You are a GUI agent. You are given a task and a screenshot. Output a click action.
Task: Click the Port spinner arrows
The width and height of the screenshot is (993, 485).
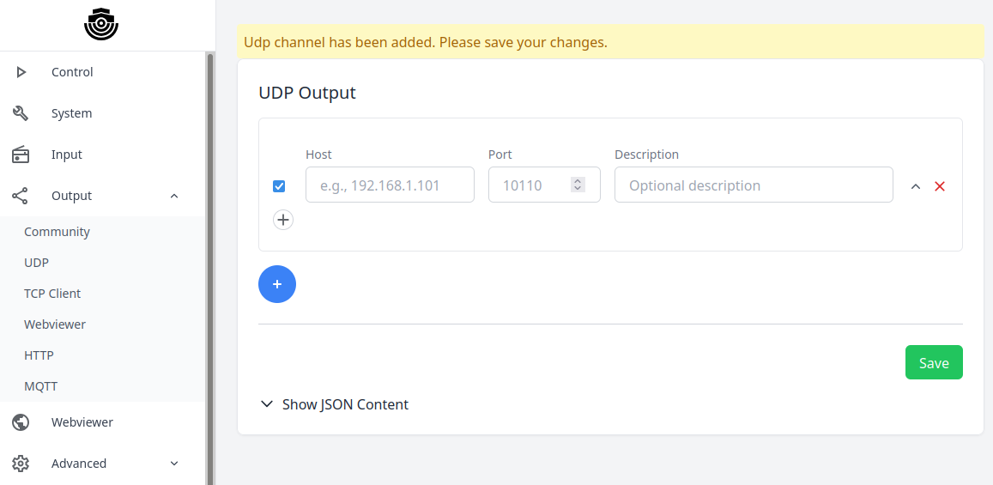[578, 185]
